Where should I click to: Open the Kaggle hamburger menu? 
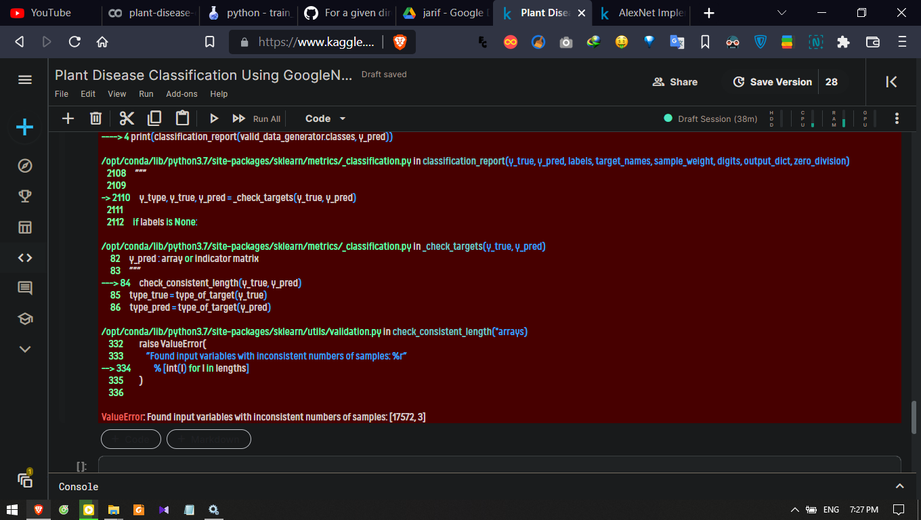pos(25,80)
